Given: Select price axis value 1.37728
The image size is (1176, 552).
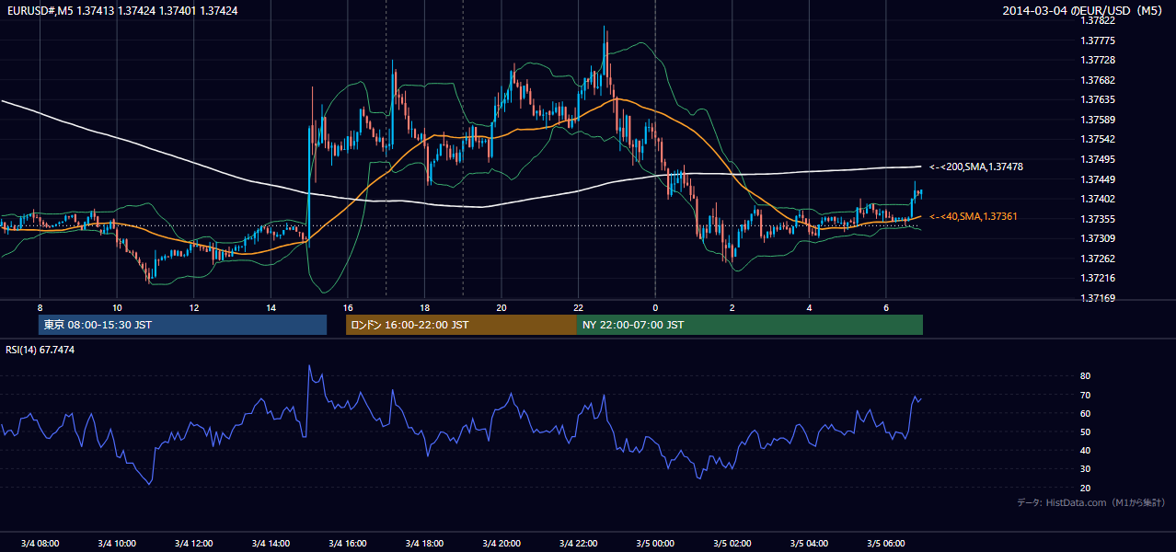Looking at the screenshot, I should [1100, 60].
